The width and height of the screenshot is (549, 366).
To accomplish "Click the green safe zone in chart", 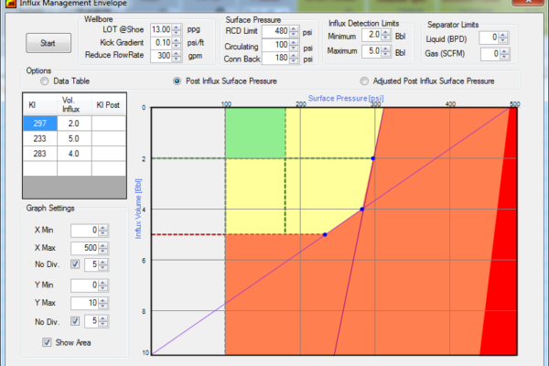I will [255, 133].
